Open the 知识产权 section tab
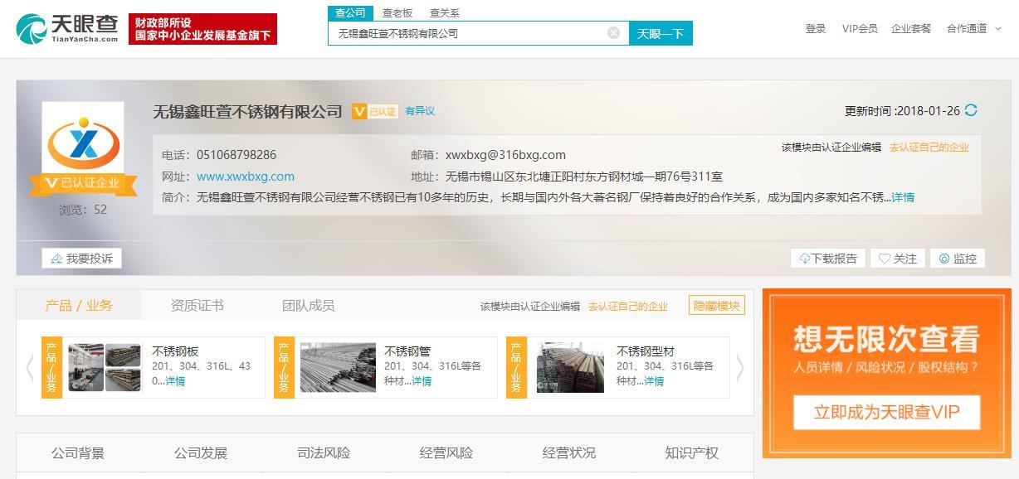This screenshot has height=479, width=1019. (x=692, y=453)
